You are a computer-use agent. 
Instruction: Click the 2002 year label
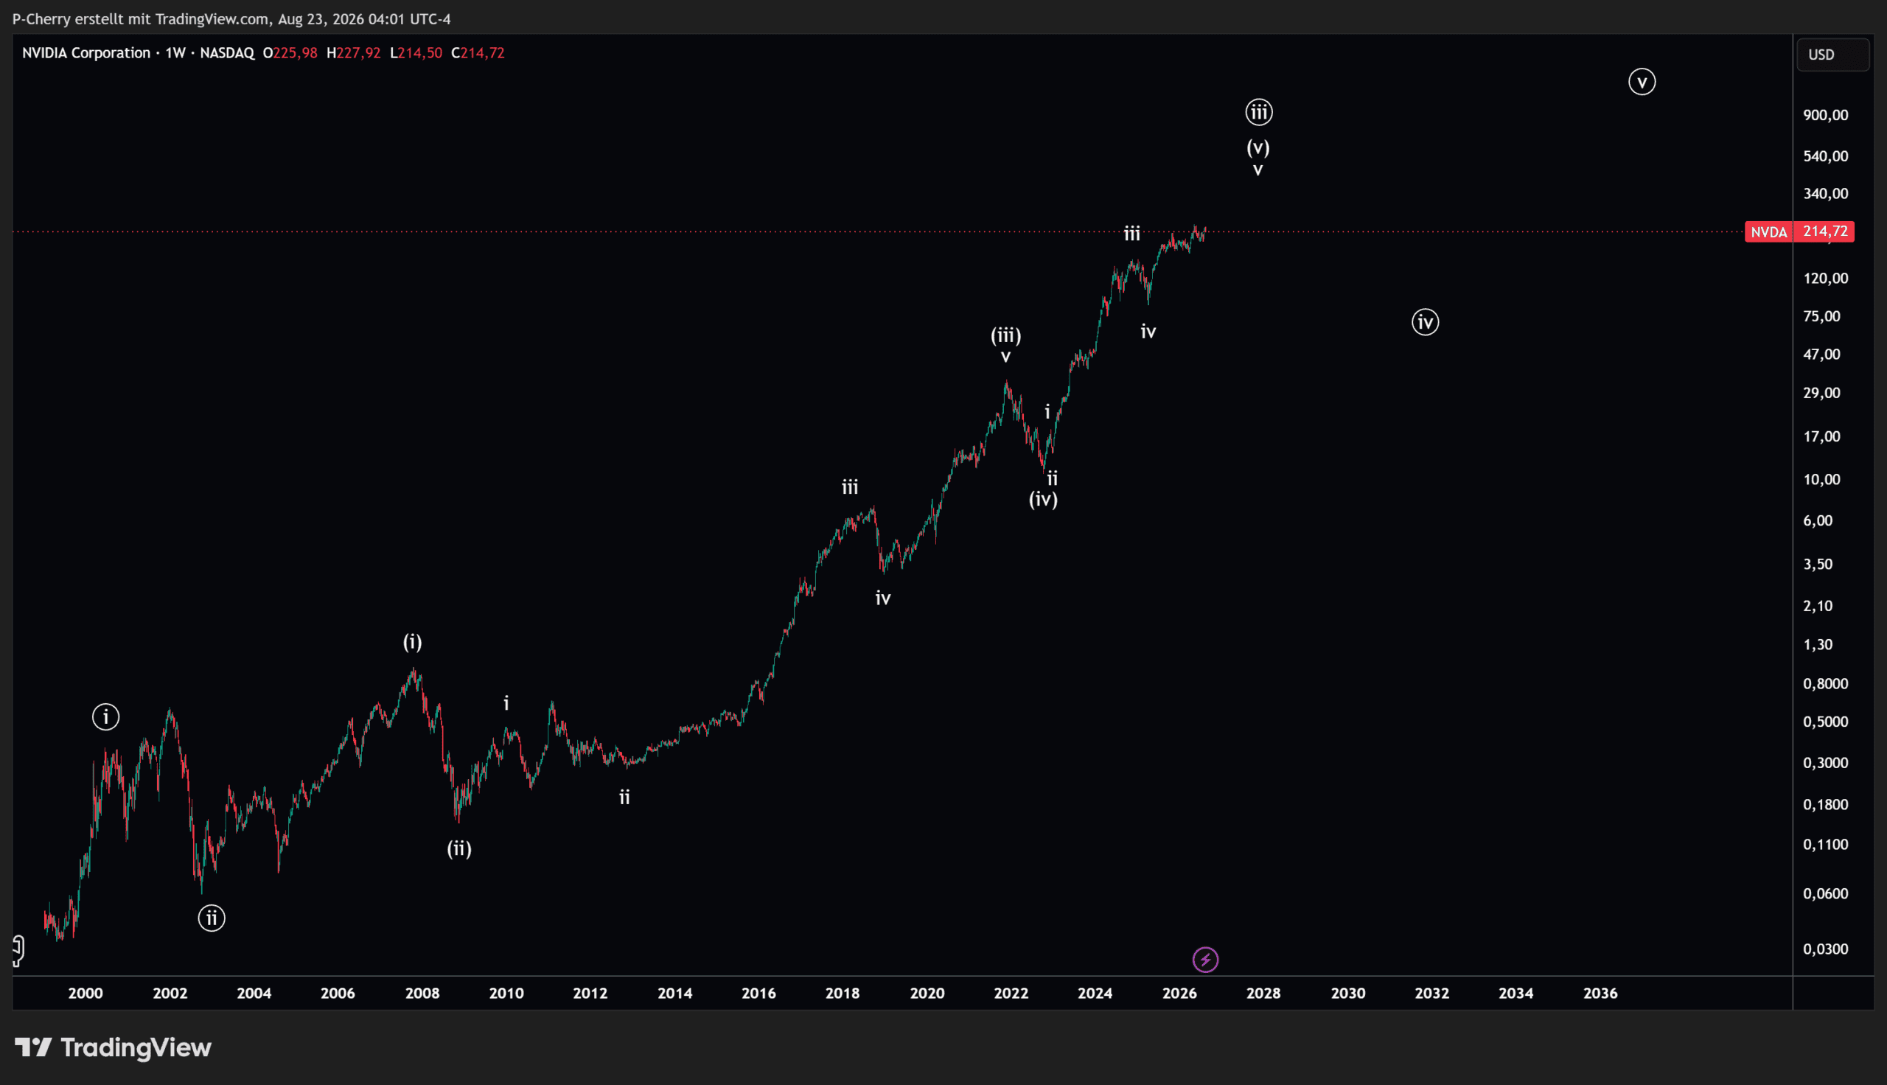tap(170, 994)
